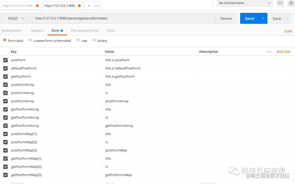Switch to the first request tab
This screenshot has width=295, height=184.
(21, 6)
